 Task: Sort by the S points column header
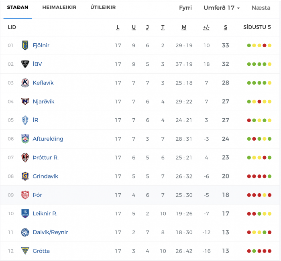pos(226,27)
